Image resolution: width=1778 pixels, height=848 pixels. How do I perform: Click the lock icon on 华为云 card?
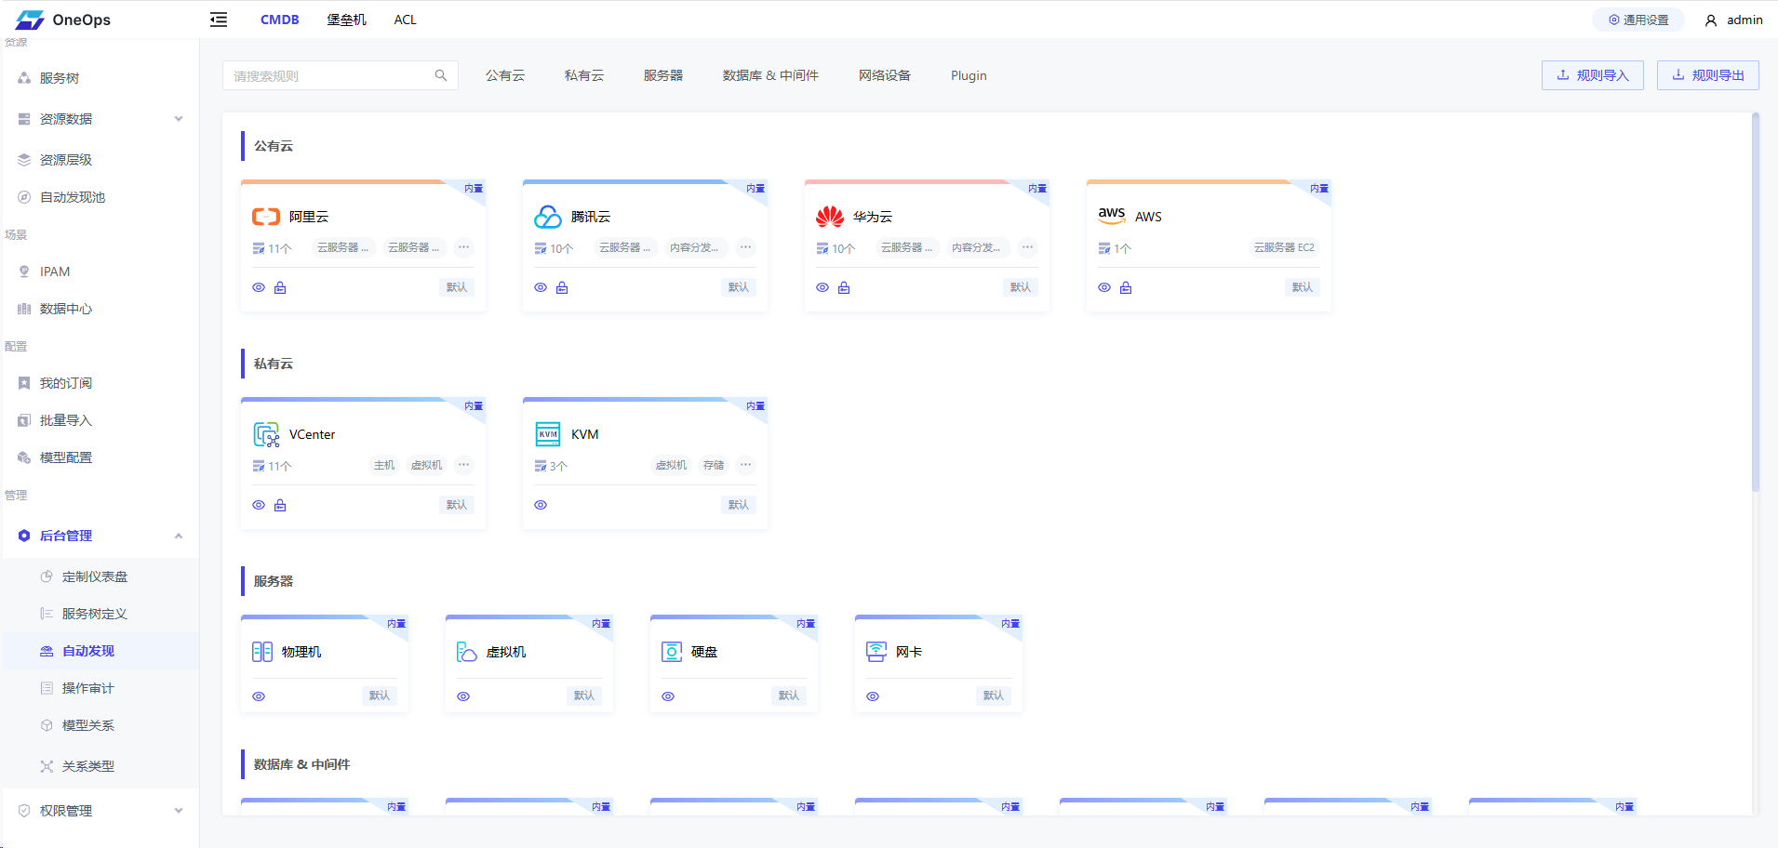(x=844, y=287)
